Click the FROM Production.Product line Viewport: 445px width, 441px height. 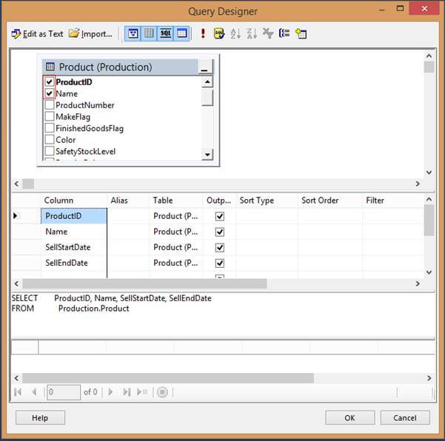click(x=70, y=309)
